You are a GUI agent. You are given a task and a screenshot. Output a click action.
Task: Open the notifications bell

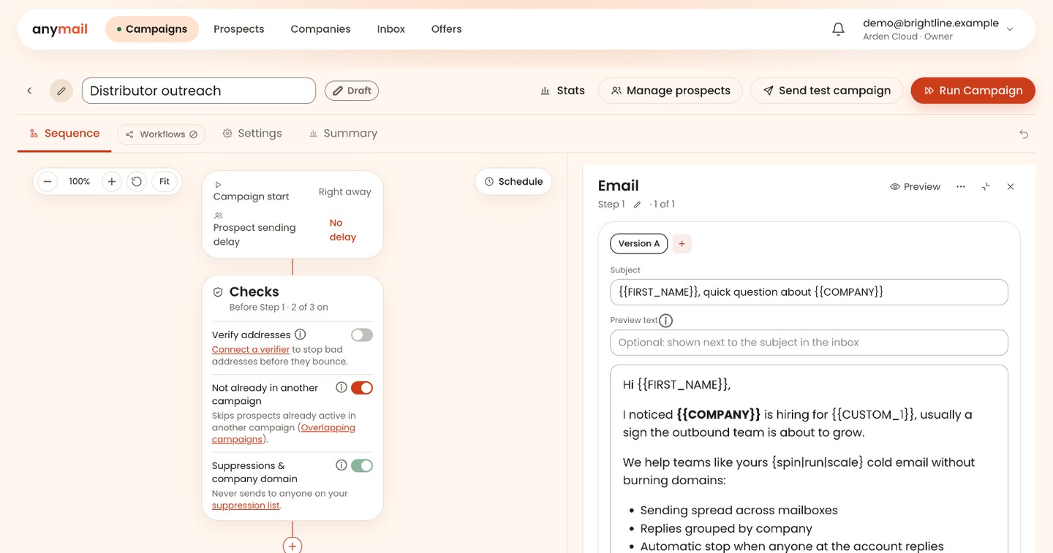coord(839,29)
